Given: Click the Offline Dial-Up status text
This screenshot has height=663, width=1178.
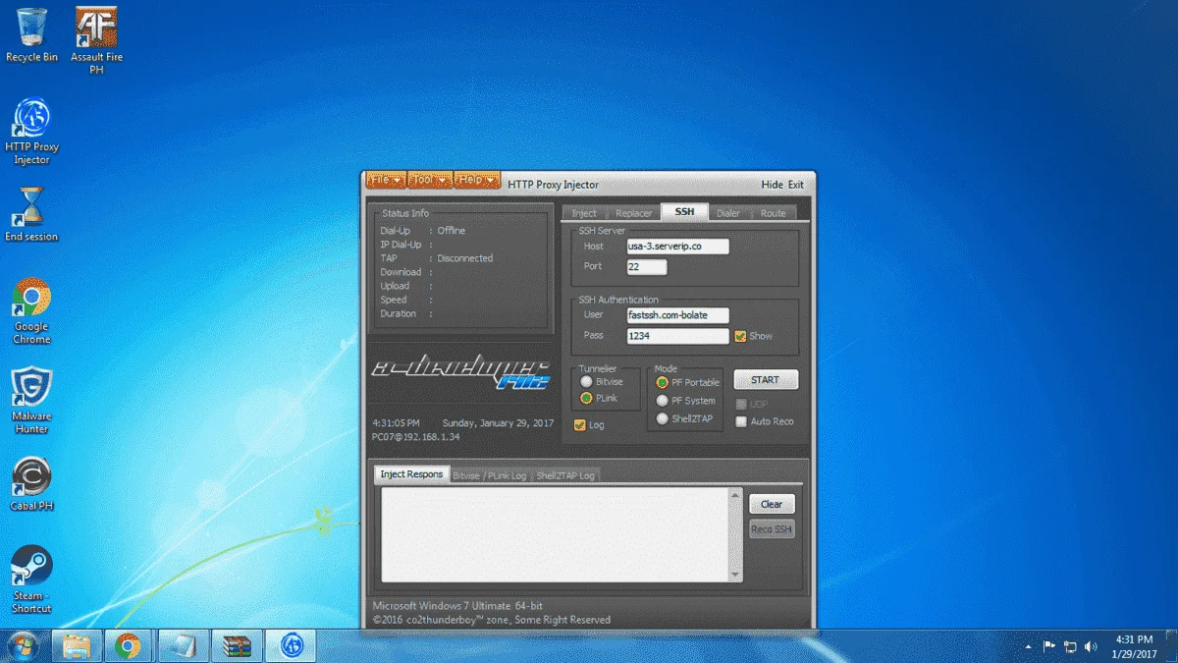Looking at the screenshot, I should tap(452, 231).
